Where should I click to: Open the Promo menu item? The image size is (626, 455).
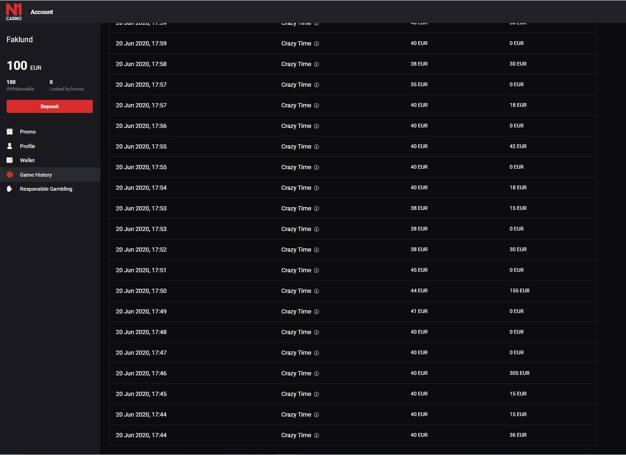28,132
